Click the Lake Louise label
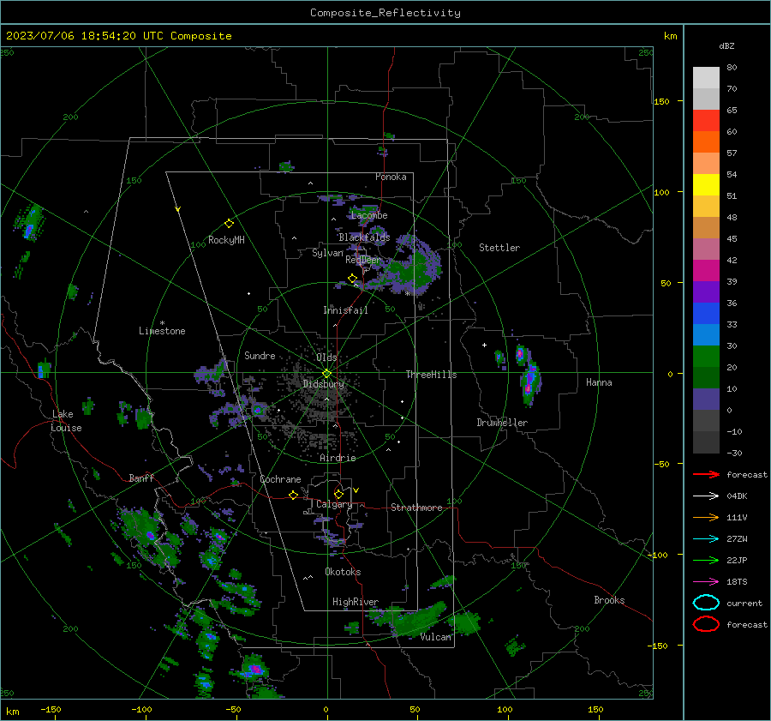 coord(66,421)
